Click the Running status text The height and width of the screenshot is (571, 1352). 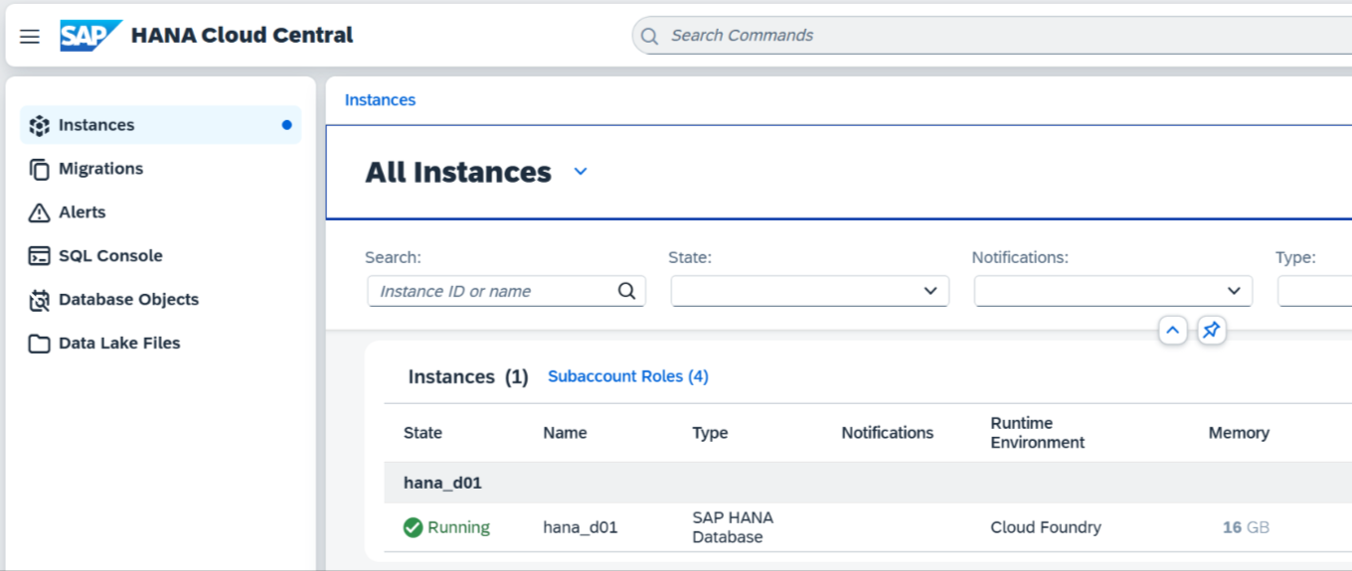coord(458,527)
